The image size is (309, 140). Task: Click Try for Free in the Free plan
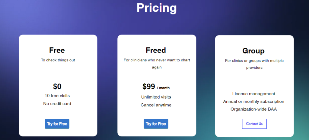point(57,124)
